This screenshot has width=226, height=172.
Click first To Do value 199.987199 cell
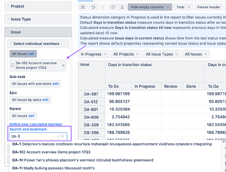118,94
